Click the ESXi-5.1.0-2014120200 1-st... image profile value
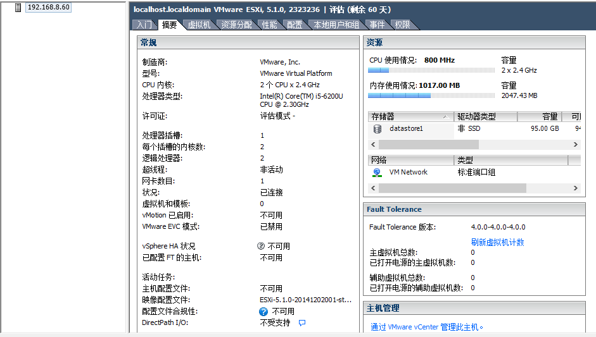The height and width of the screenshot is (337, 596). pos(306,300)
